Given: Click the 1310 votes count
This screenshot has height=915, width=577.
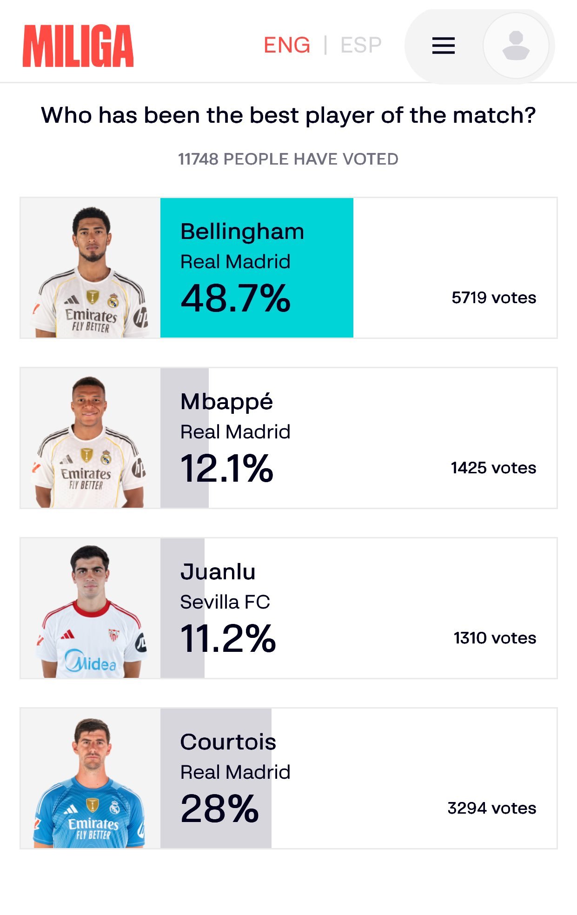Looking at the screenshot, I should [x=495, y=638].
